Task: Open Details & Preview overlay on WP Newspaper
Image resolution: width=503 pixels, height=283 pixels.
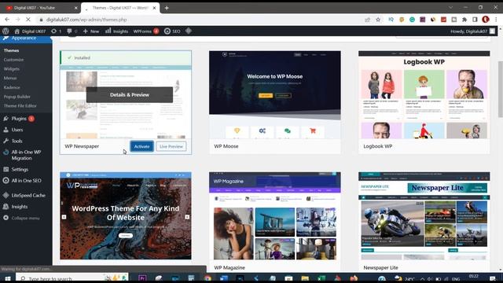Action: (x=129, y=94)
